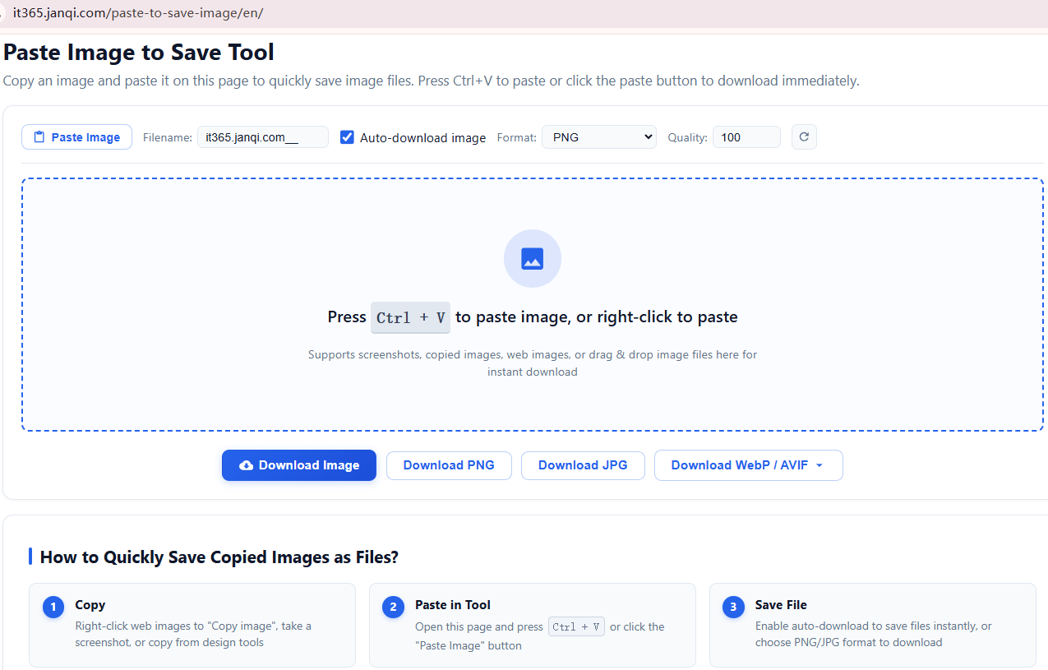Click the cloud download icon
This screenshot has height=670, width=1048.
(x=246, y=465)
